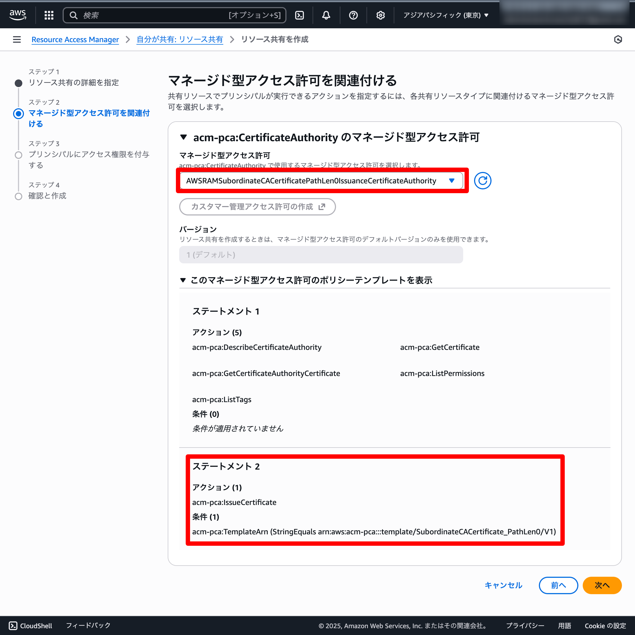Viewport: 635px width, 635px height.
Task: Open the navigation sidebar hamburger menu
Action: click(x=17, y=39)
